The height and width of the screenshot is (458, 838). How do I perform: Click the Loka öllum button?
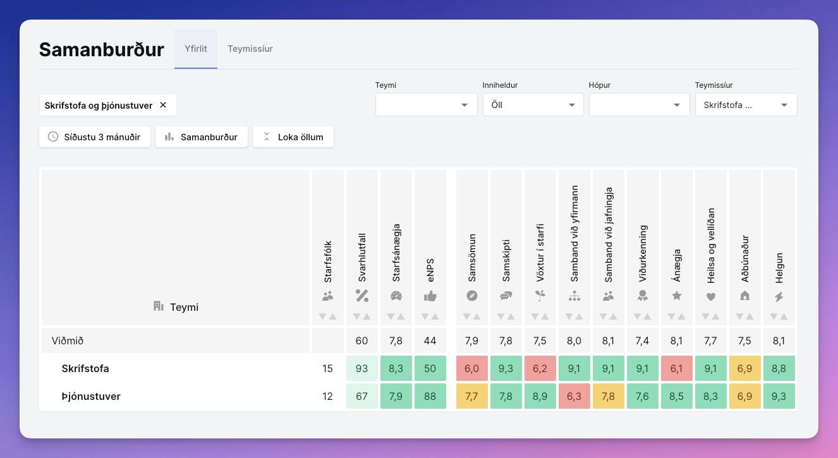click(293, 137)
